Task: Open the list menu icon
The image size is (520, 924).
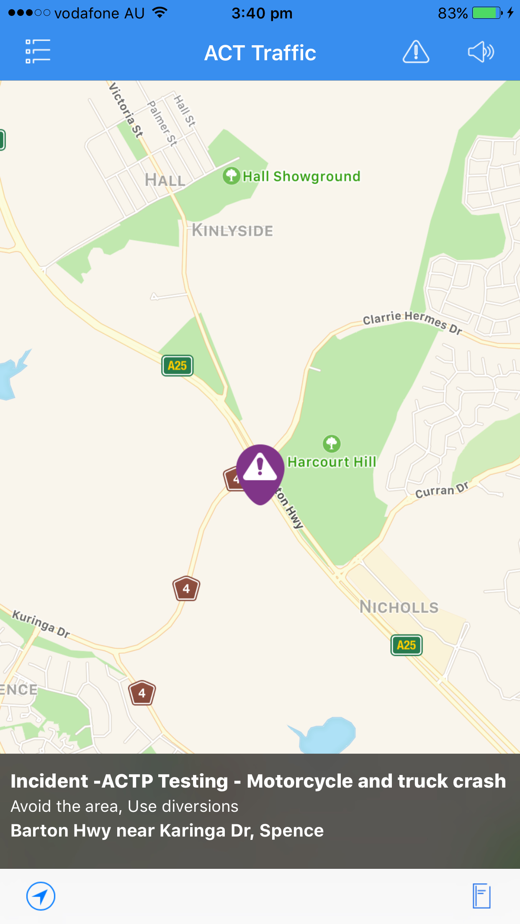Action: point(38,51)
